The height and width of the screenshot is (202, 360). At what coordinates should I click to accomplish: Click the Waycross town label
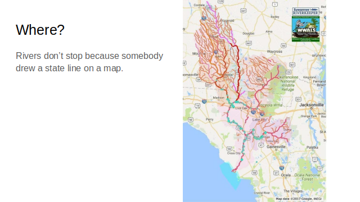pyautogui.click(x=274, y=52)
